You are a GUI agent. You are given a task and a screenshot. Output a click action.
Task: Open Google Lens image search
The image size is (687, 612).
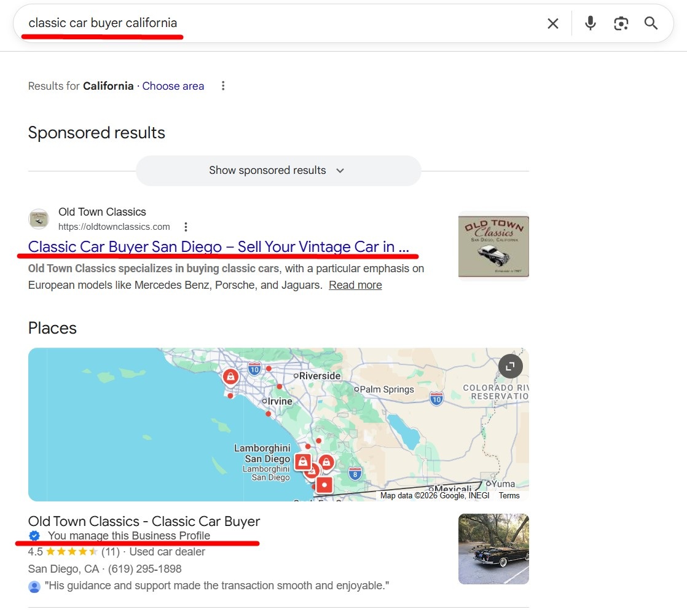(x=621, y=23)
